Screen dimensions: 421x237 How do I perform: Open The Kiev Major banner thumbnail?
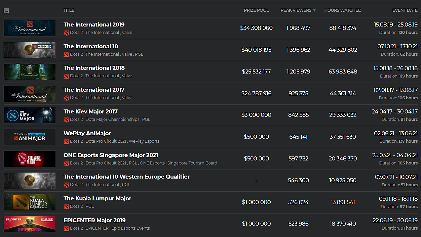[x=30, y=115]
